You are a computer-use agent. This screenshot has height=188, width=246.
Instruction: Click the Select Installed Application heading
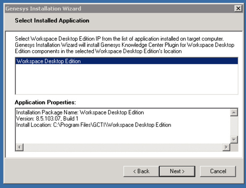tap(52, 21)
